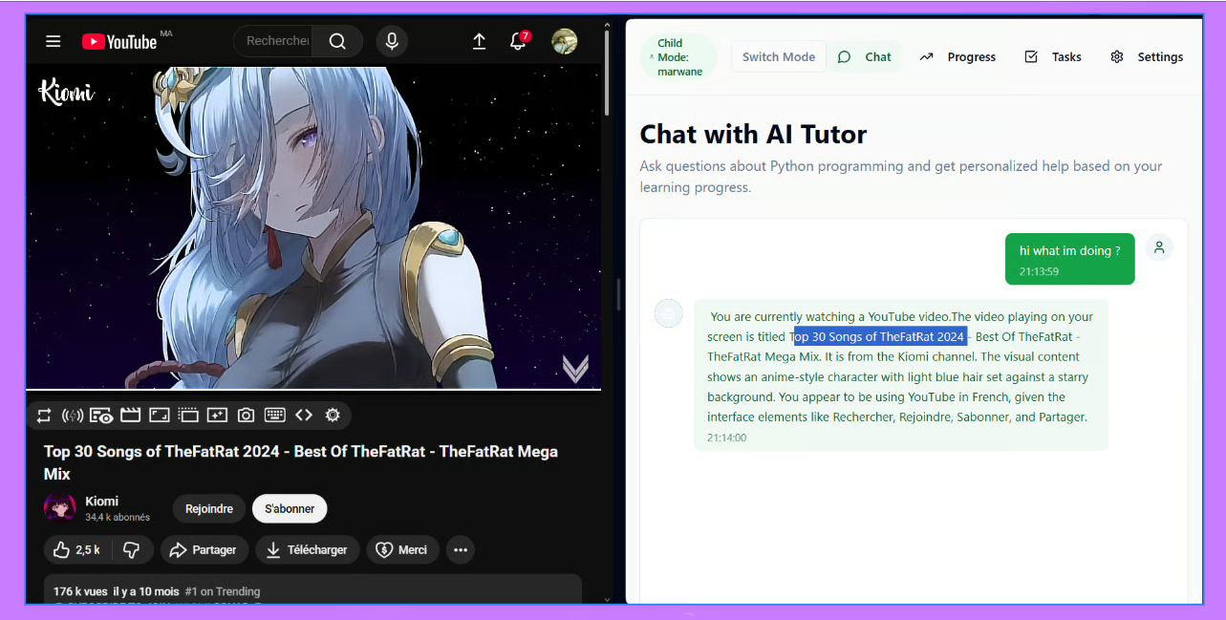Activate voice search microphone

point(391,41)
